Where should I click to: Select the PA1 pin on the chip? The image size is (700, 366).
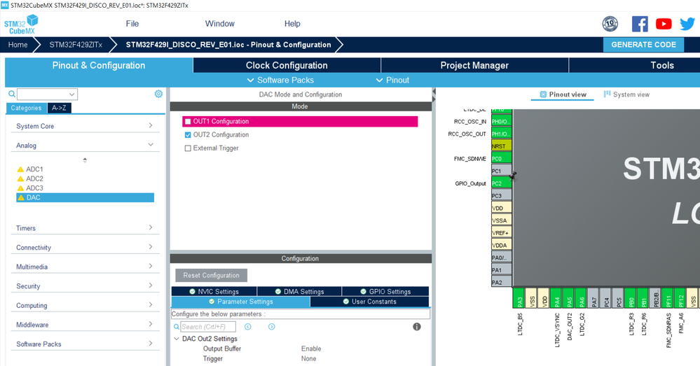tap(501, 269)
